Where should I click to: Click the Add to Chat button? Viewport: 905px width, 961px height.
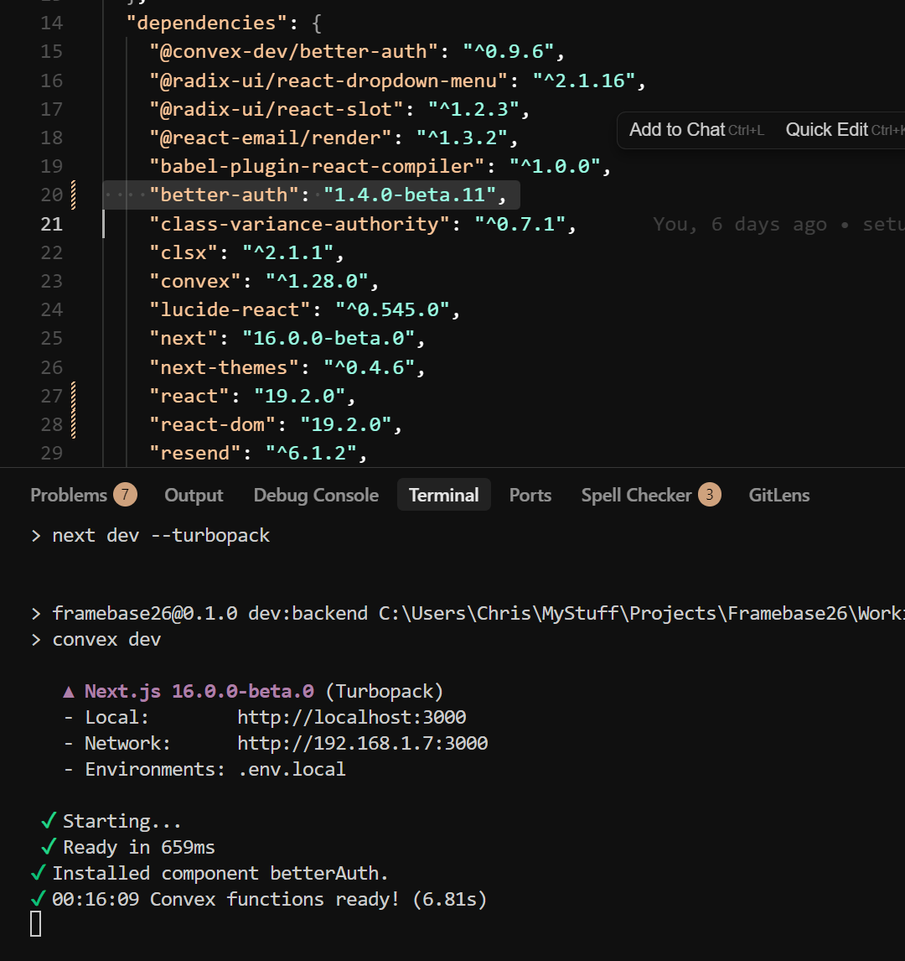677,130
